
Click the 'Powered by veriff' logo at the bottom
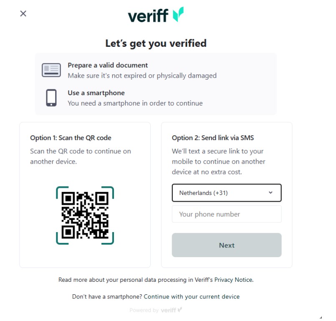(x=157, y=310)
